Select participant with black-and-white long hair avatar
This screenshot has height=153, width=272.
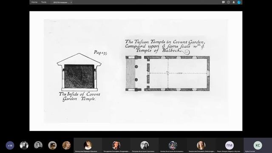(x=24, y=145)
